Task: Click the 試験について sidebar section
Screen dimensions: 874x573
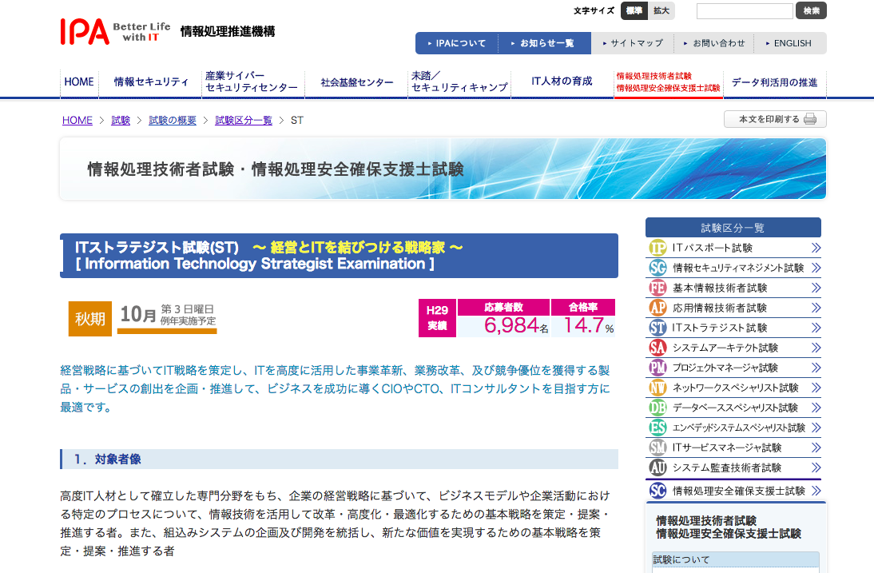Action: pos(736,559)
